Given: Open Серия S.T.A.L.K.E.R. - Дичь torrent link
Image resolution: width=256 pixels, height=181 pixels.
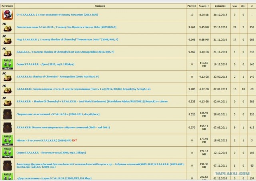Looking at the screenshot, I should click(45, 64).
